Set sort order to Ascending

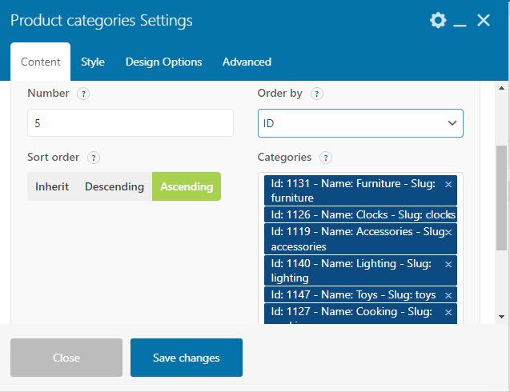point(187,186)
